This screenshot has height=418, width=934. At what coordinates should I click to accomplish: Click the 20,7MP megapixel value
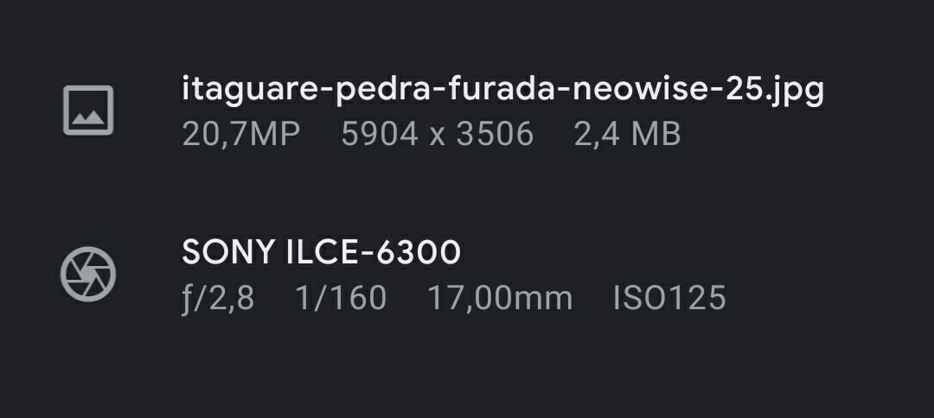coord(240,134)
